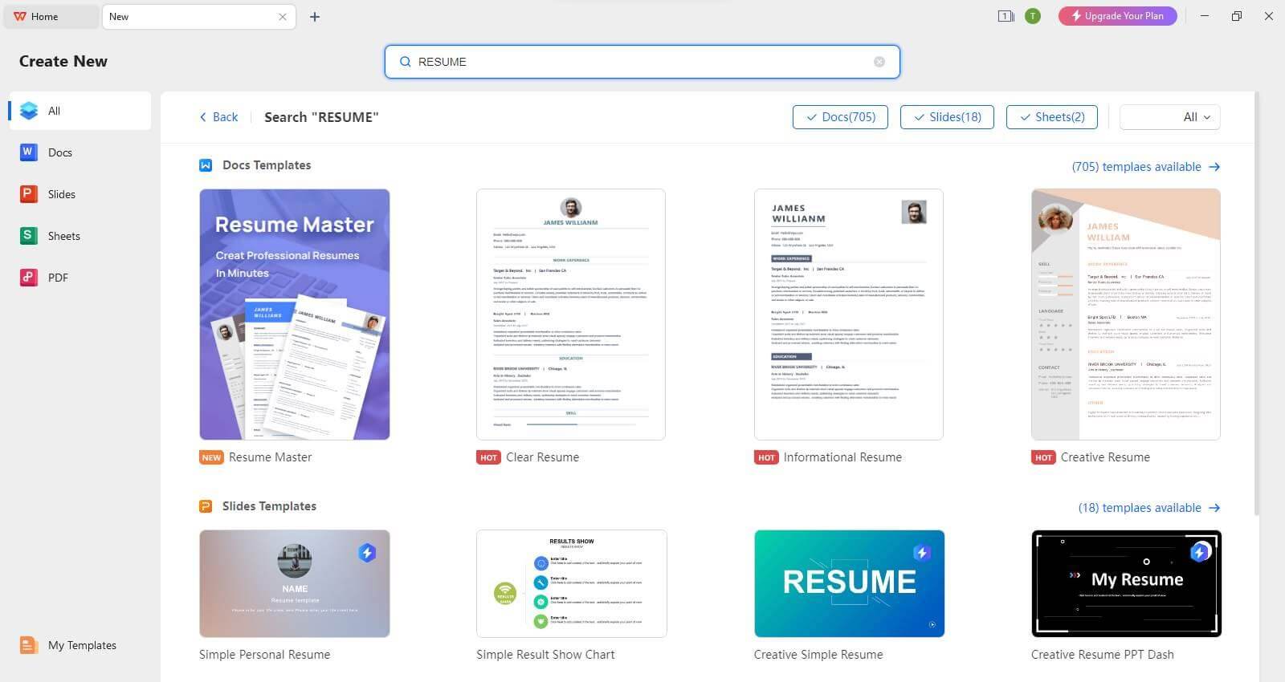Click the Docs Templates section icon

click(x=206, y=165)
